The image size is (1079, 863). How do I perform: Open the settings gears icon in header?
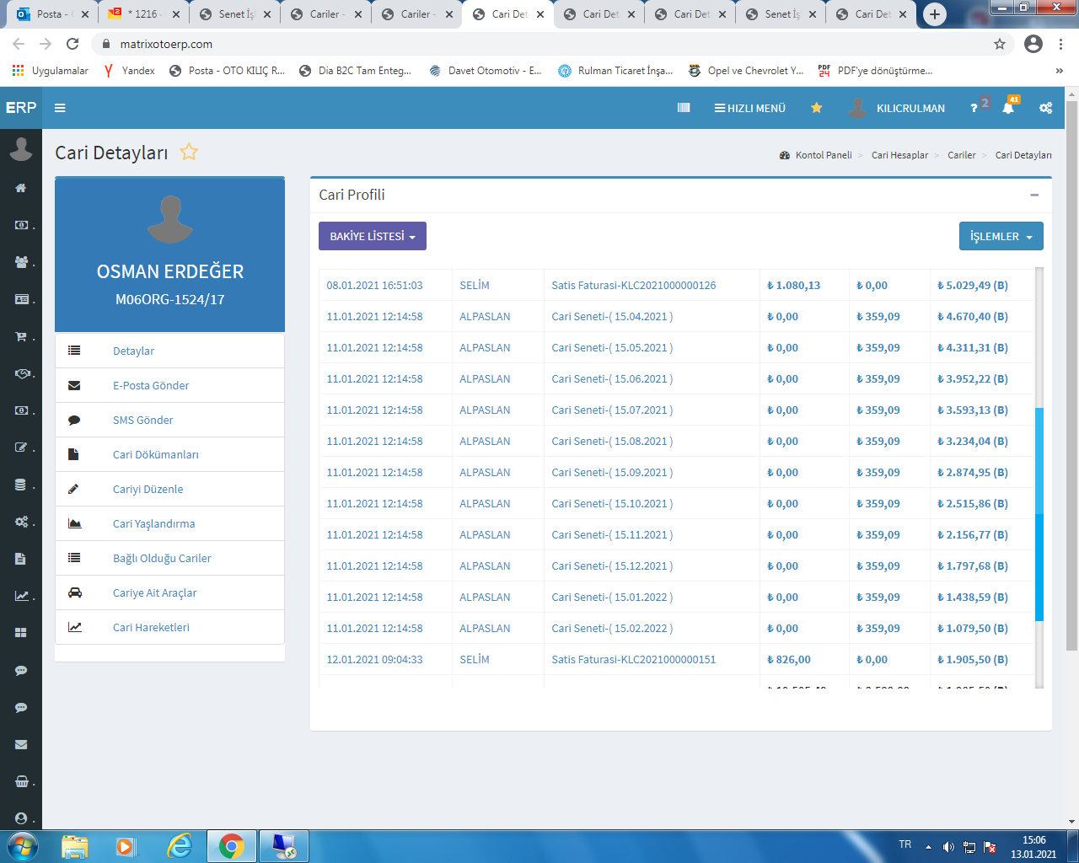[1045, 108]
